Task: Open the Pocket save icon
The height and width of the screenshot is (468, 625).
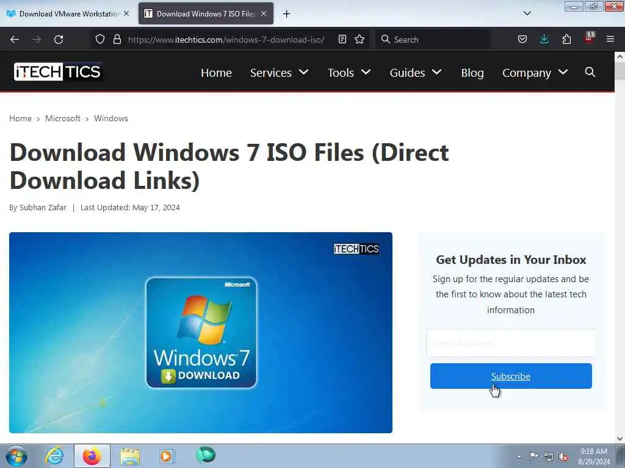Action: [522, 39]
